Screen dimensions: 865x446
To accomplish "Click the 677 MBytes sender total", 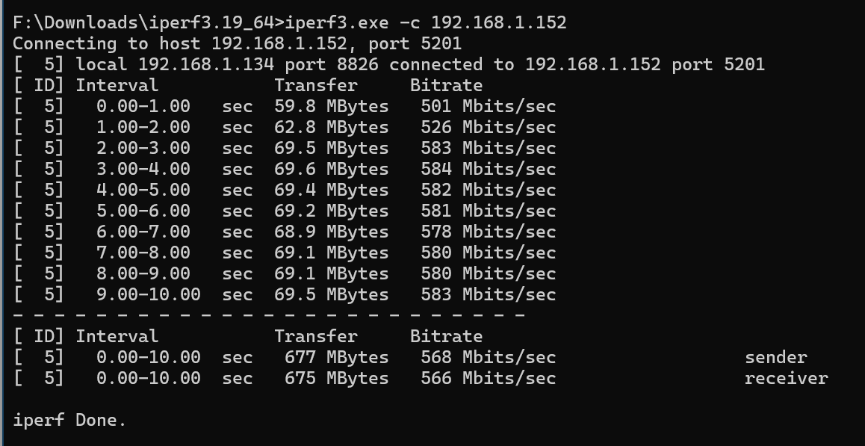I will point(336,358).
